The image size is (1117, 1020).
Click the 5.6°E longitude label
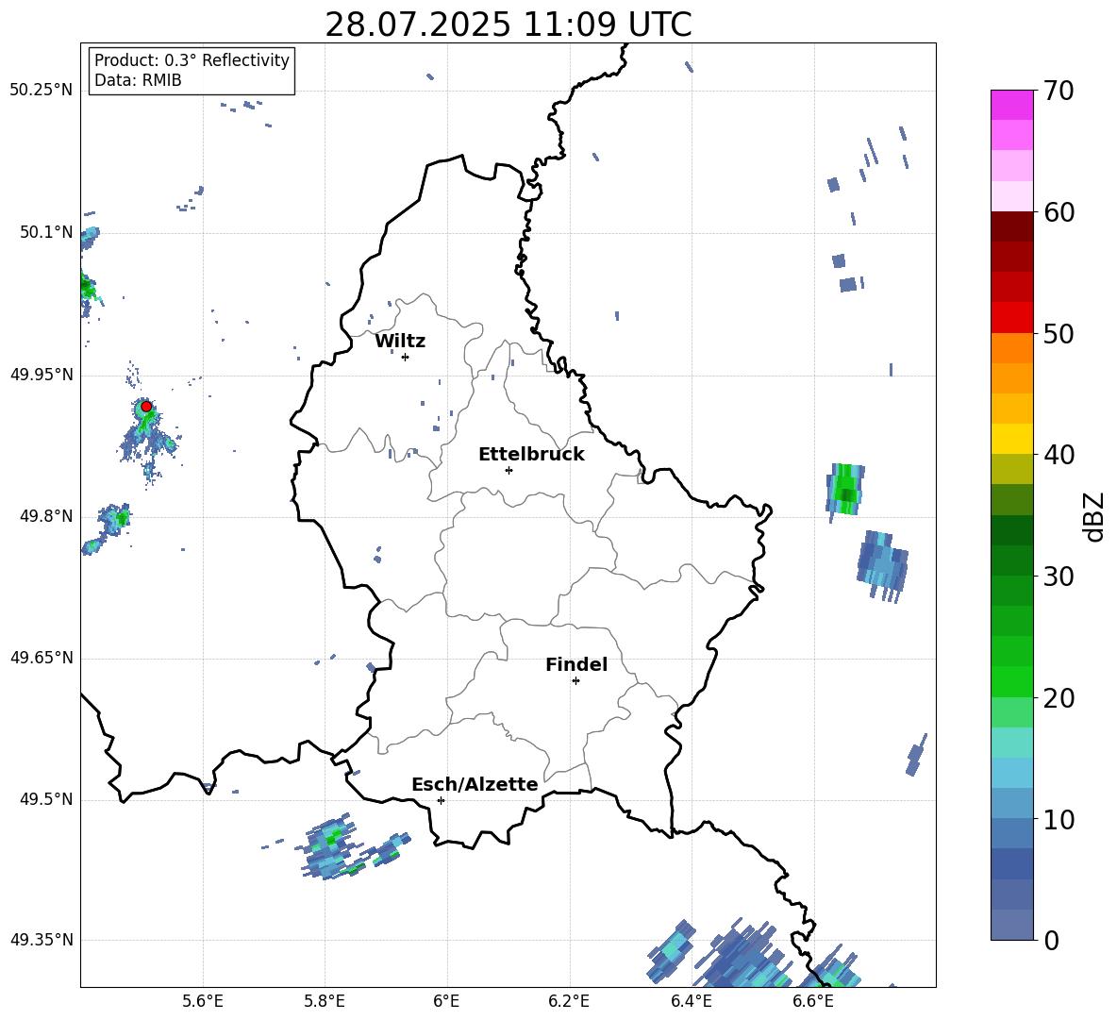click(203, 1001)
